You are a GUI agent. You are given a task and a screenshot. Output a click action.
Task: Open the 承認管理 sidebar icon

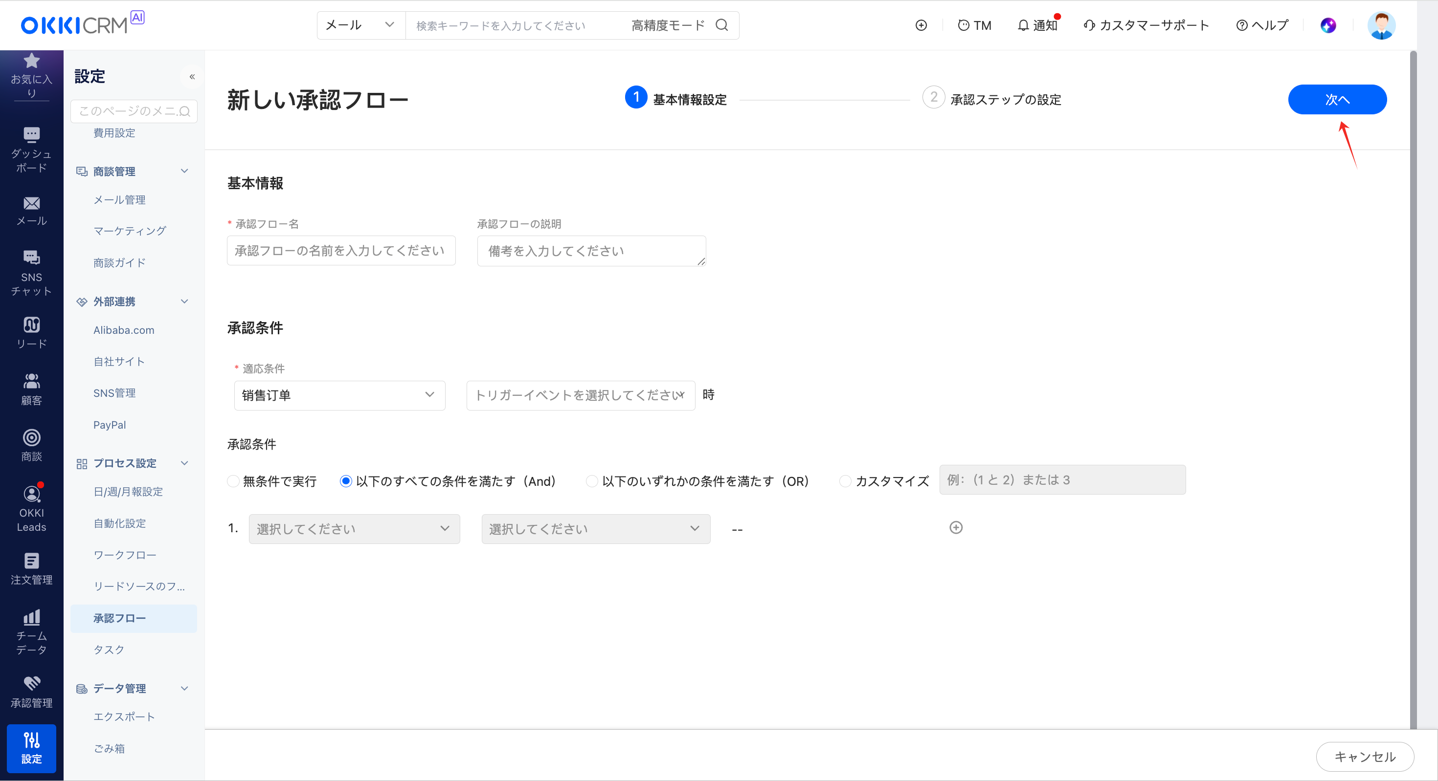31,683
